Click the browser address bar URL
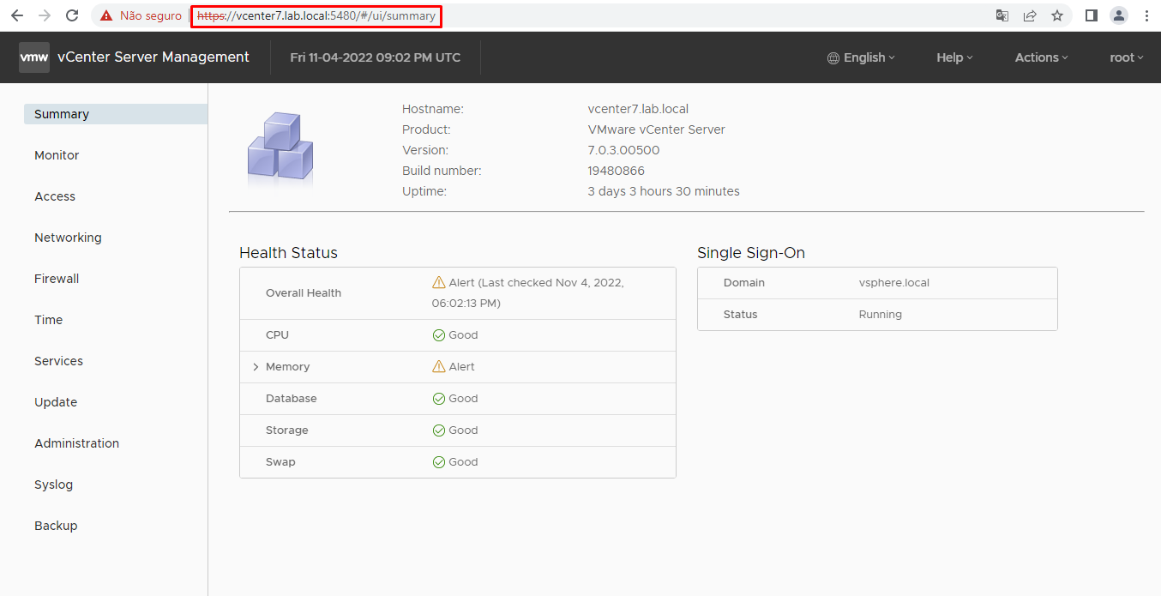Viewport: 1161px width, 596px height. click(x=317, y=15)
